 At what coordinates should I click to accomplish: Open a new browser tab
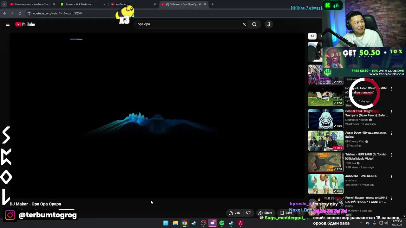(x=213, y=4)
